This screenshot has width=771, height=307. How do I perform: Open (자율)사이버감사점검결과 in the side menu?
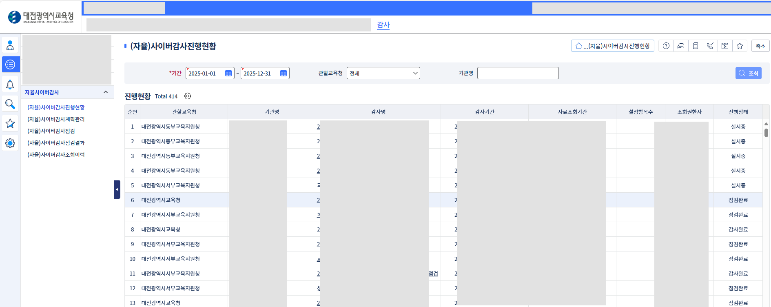pos(56,143)
